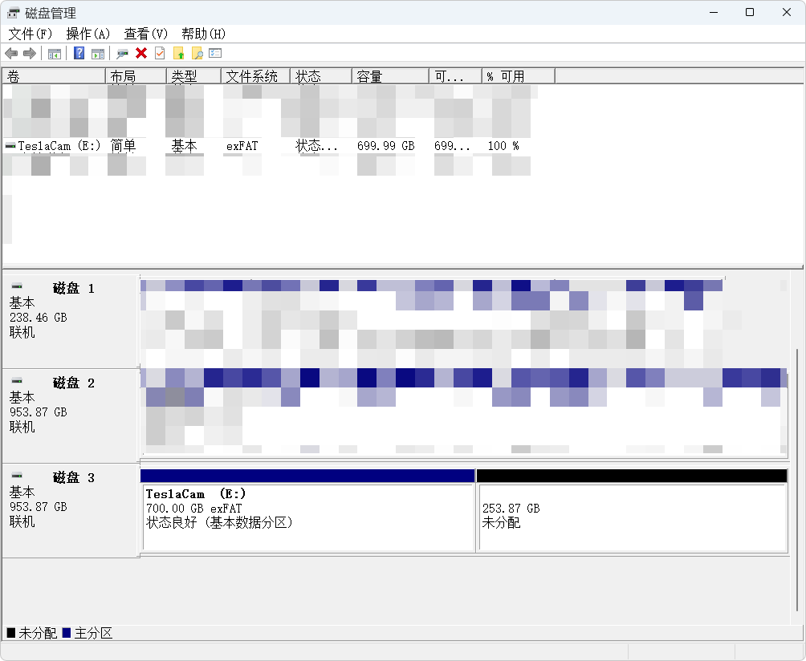Select the 253.87 GB 未分配 space block

pyautogui.click(x=633, y=510)
